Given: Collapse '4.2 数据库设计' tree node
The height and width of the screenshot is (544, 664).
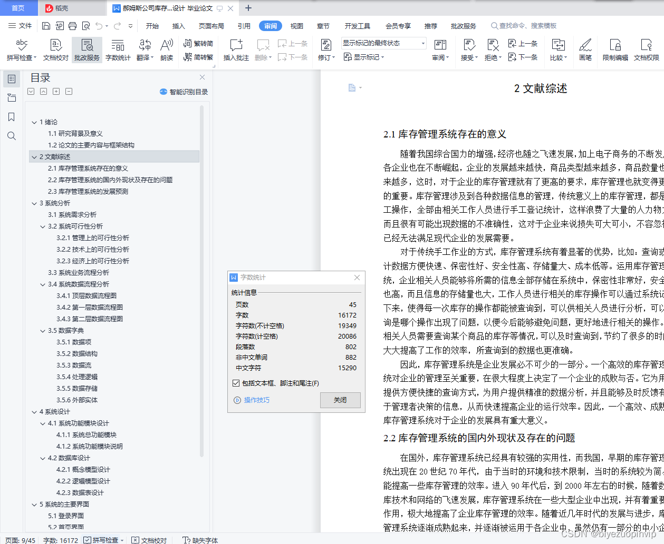Looking at the screenshot, I should (43, 458).
